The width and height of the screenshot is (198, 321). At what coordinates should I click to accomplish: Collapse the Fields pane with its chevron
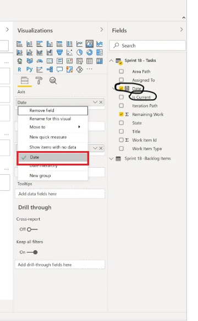[x=182, y=30]
